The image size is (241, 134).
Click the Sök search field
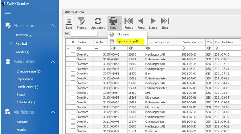[x=84, y=34]
